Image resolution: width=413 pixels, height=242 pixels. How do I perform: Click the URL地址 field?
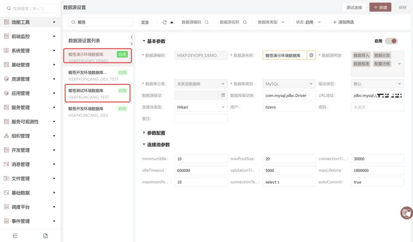click(x=377, y=95)
